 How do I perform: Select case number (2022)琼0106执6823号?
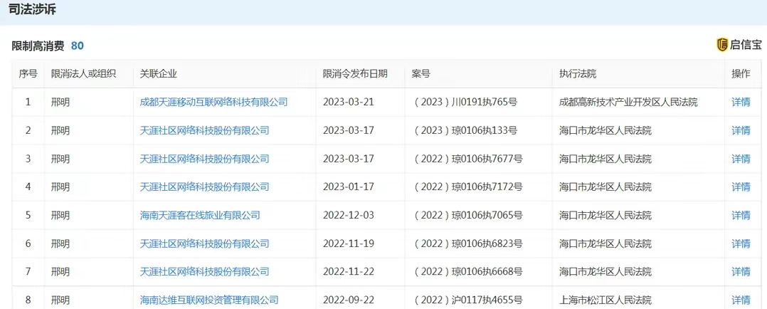(468, 244)
